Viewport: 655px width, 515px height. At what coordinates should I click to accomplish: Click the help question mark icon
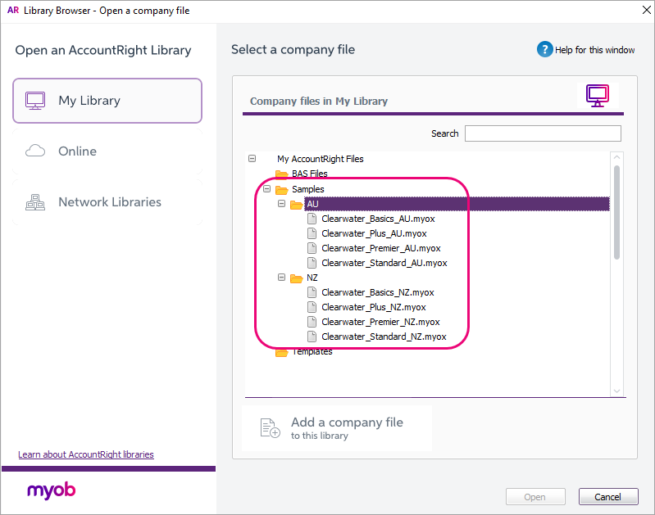pos(545,50)
